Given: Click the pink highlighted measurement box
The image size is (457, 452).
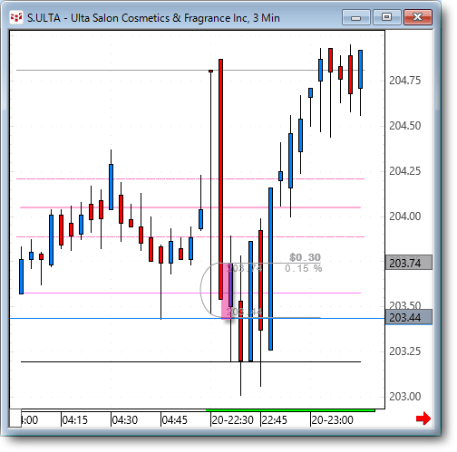Looking at the screenshot, I should (x=227, y=291).
